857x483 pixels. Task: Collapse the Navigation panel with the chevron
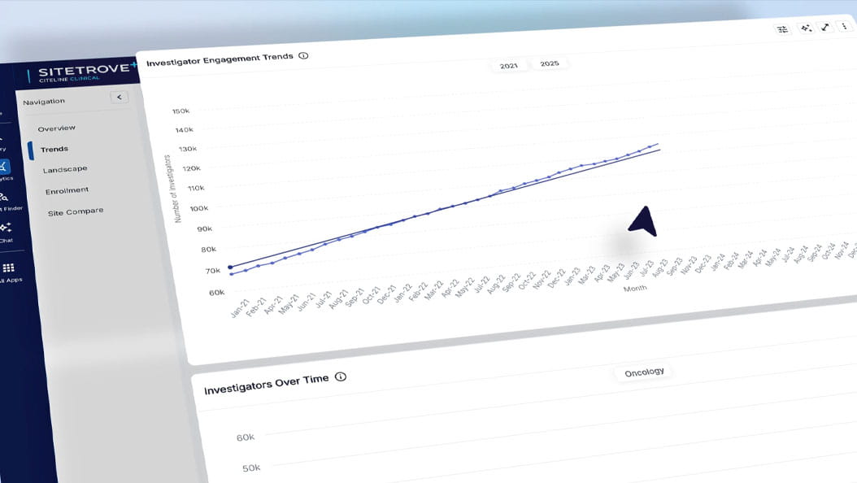click(119, 96)
